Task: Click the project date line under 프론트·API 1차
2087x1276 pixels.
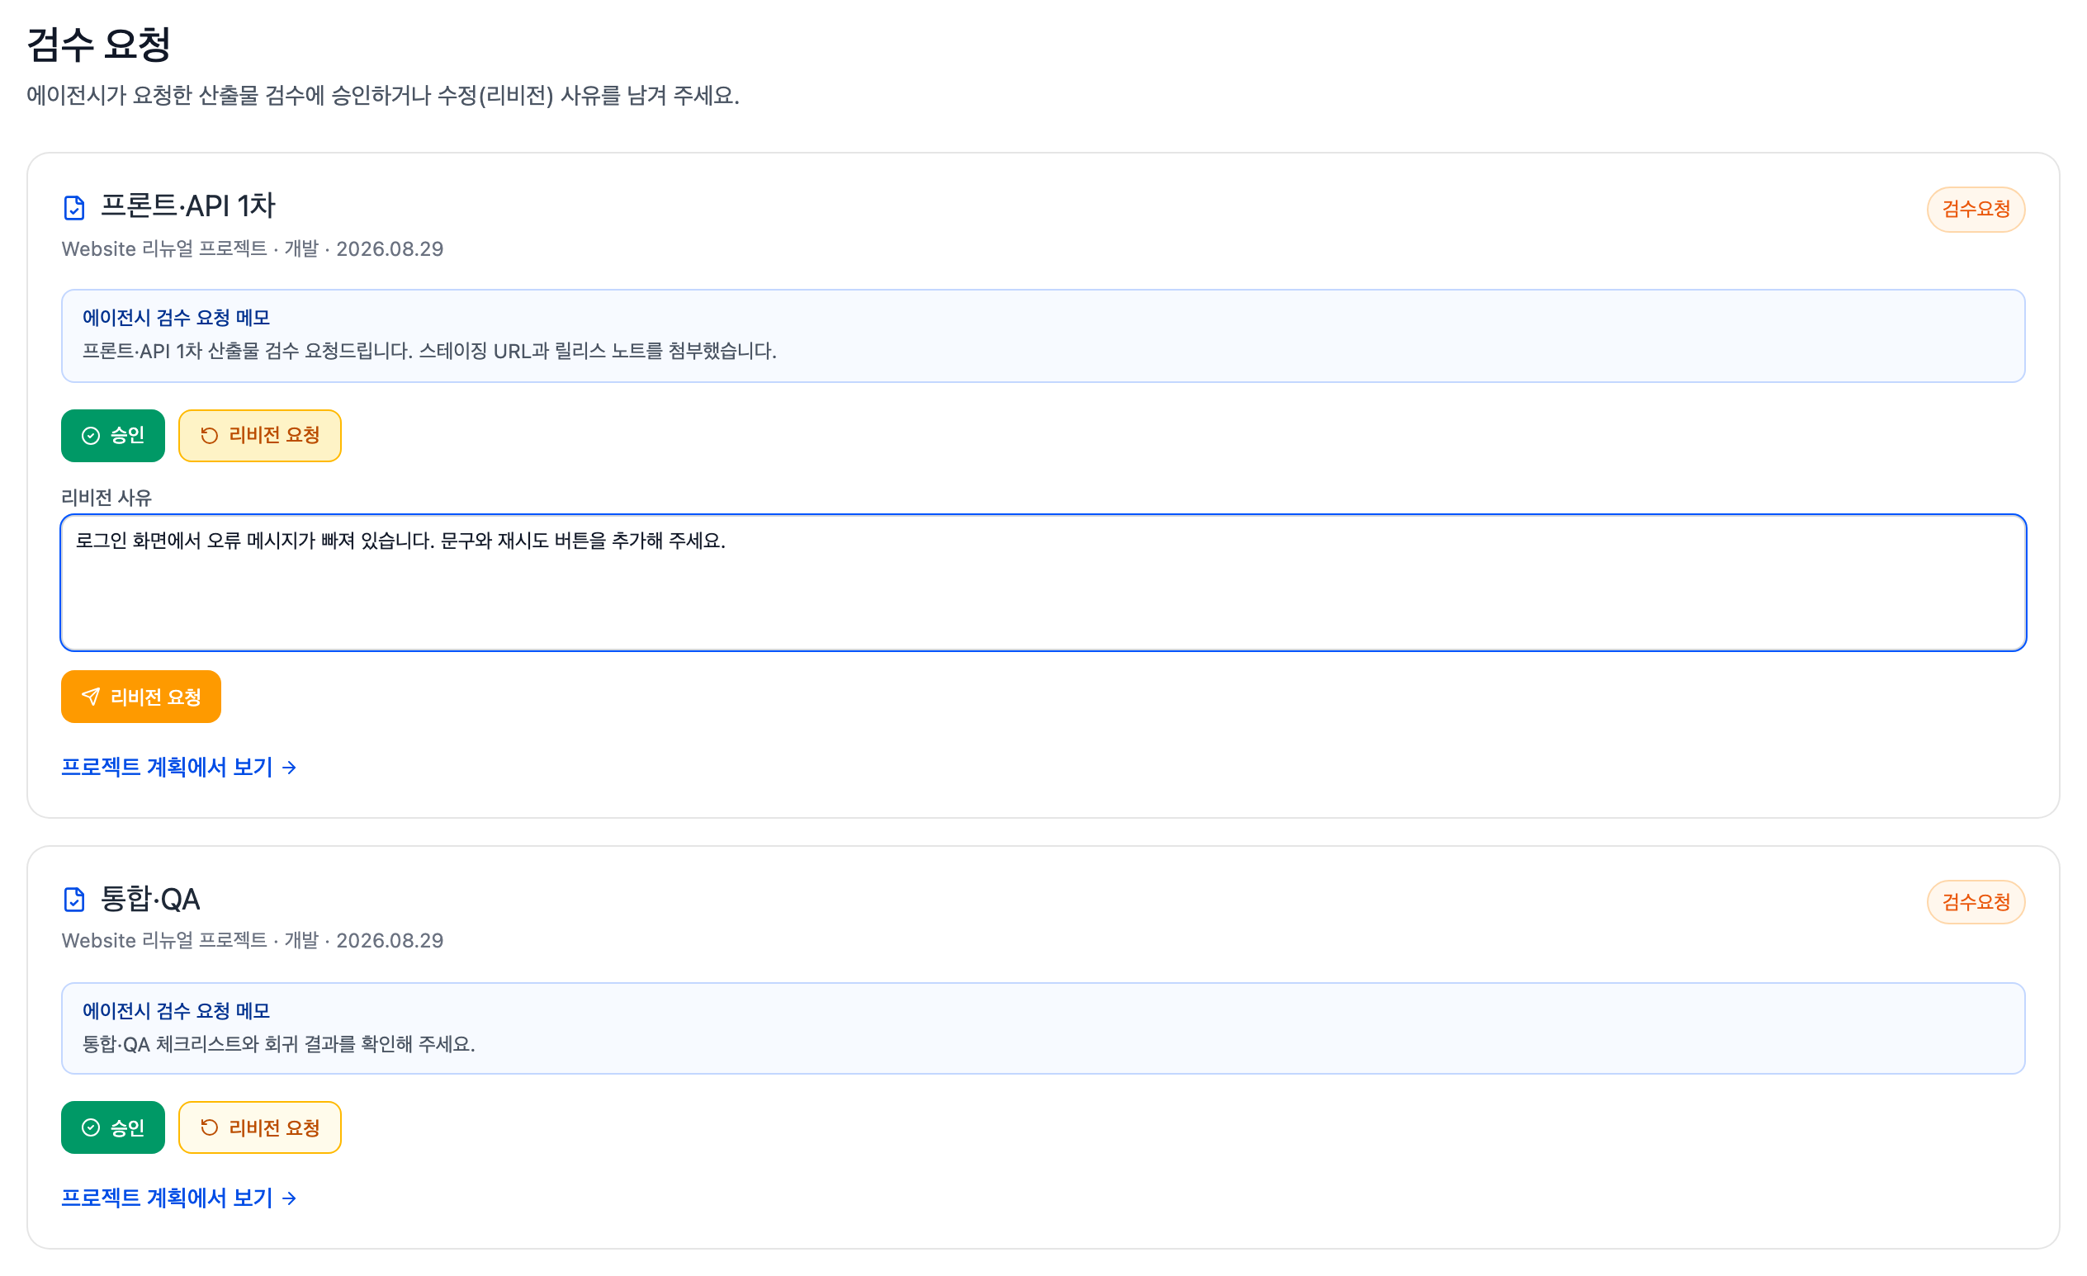Action: pos(253,249)
